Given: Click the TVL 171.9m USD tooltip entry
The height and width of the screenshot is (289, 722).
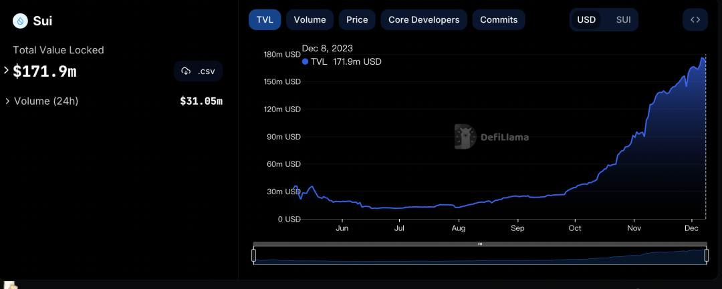Looking at the screenshot, I should tap(342, 61).
